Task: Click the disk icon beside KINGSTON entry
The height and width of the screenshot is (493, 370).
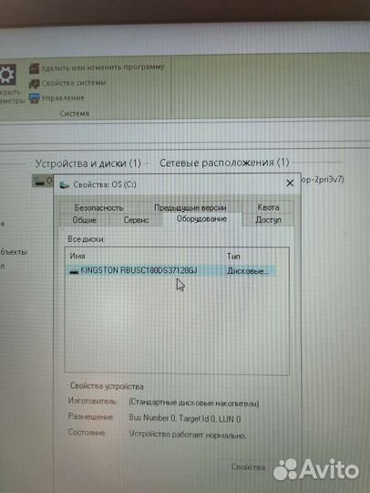Action: pos(74,271)
